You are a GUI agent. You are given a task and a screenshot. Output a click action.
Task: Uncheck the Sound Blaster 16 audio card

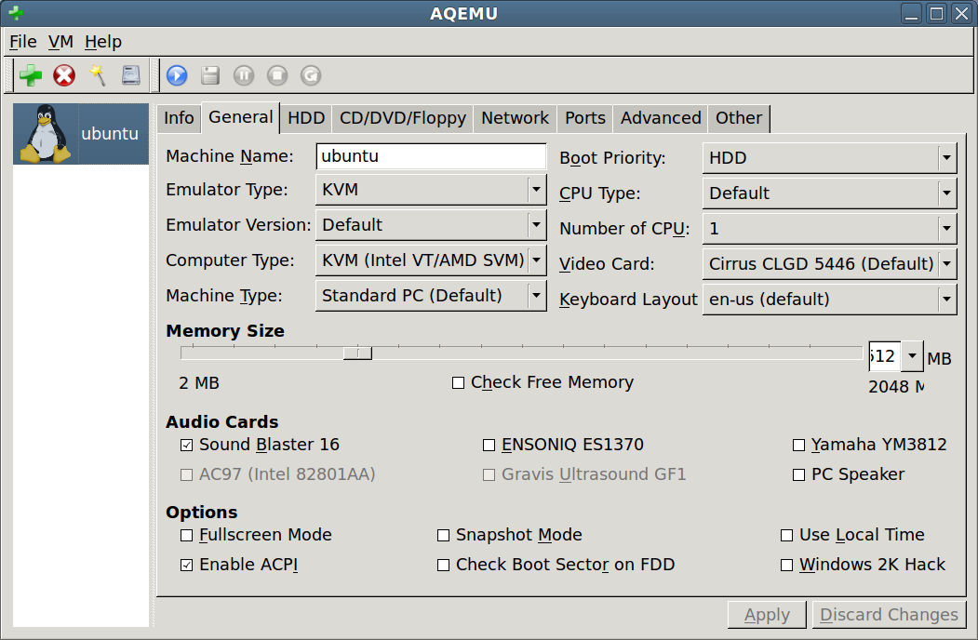pyautogui.click(x=187, y=446)
